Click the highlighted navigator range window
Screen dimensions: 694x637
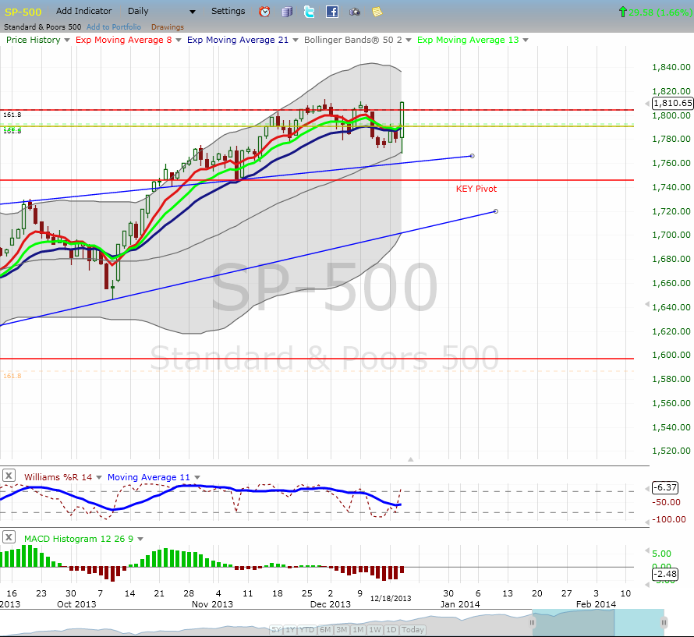598,623
